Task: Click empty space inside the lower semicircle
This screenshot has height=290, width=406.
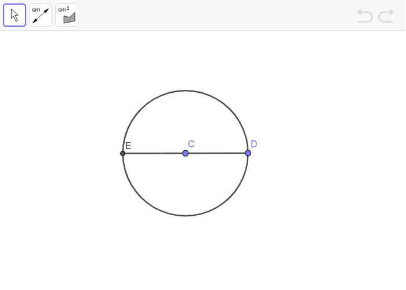Action: 186,186
